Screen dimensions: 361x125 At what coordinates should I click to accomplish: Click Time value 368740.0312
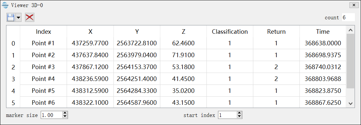coord(323,67)
